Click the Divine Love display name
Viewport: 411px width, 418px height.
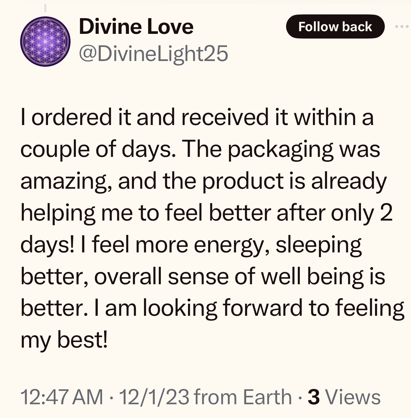136,27
